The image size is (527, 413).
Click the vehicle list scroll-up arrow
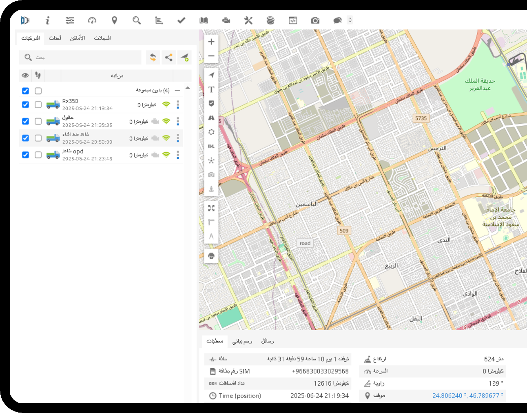pos(188,88)
